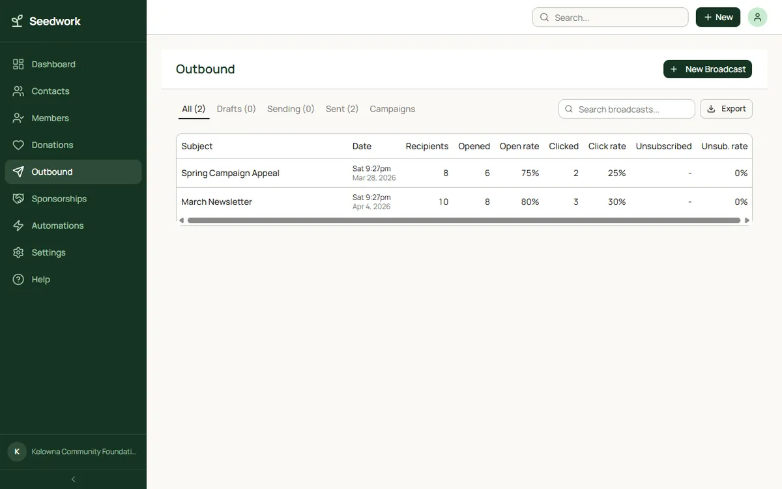Image resolution: width=782 pixels, height=489 pixels.
Task: Click the Search broadcasts input field
Action: click(x=626, y=108)
